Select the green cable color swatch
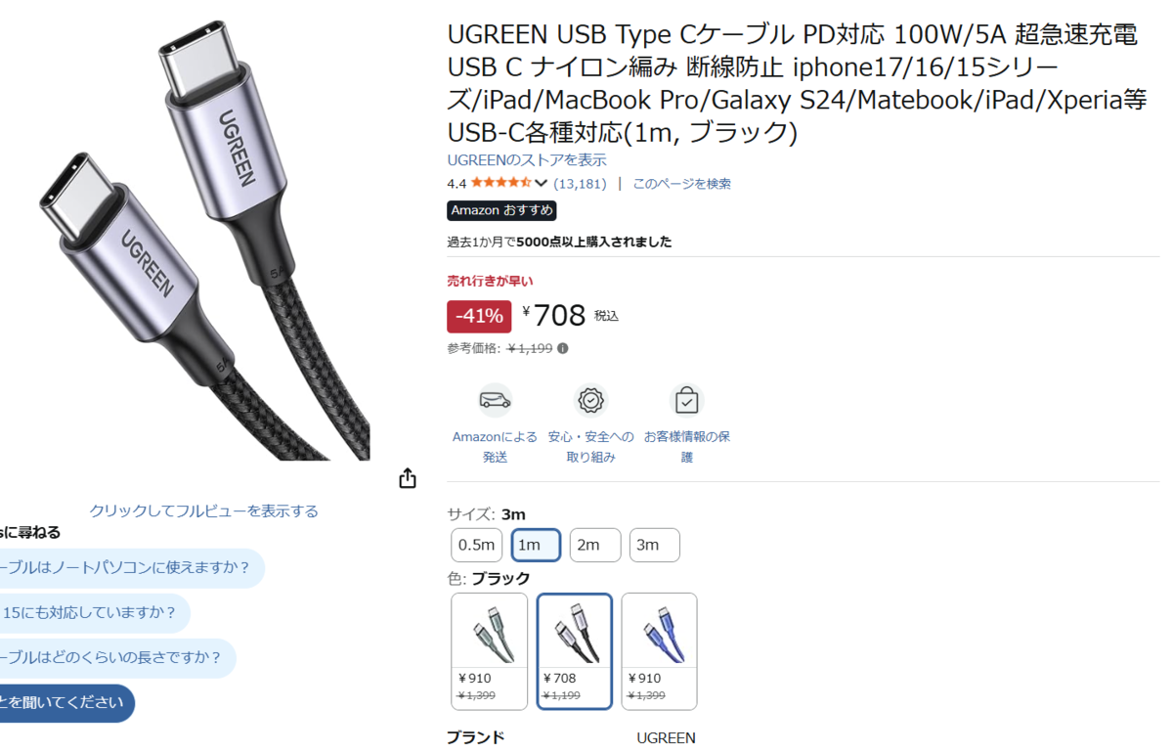Image resolution: width=1173 pixels, height=753 pixels. tap(489, 650)
